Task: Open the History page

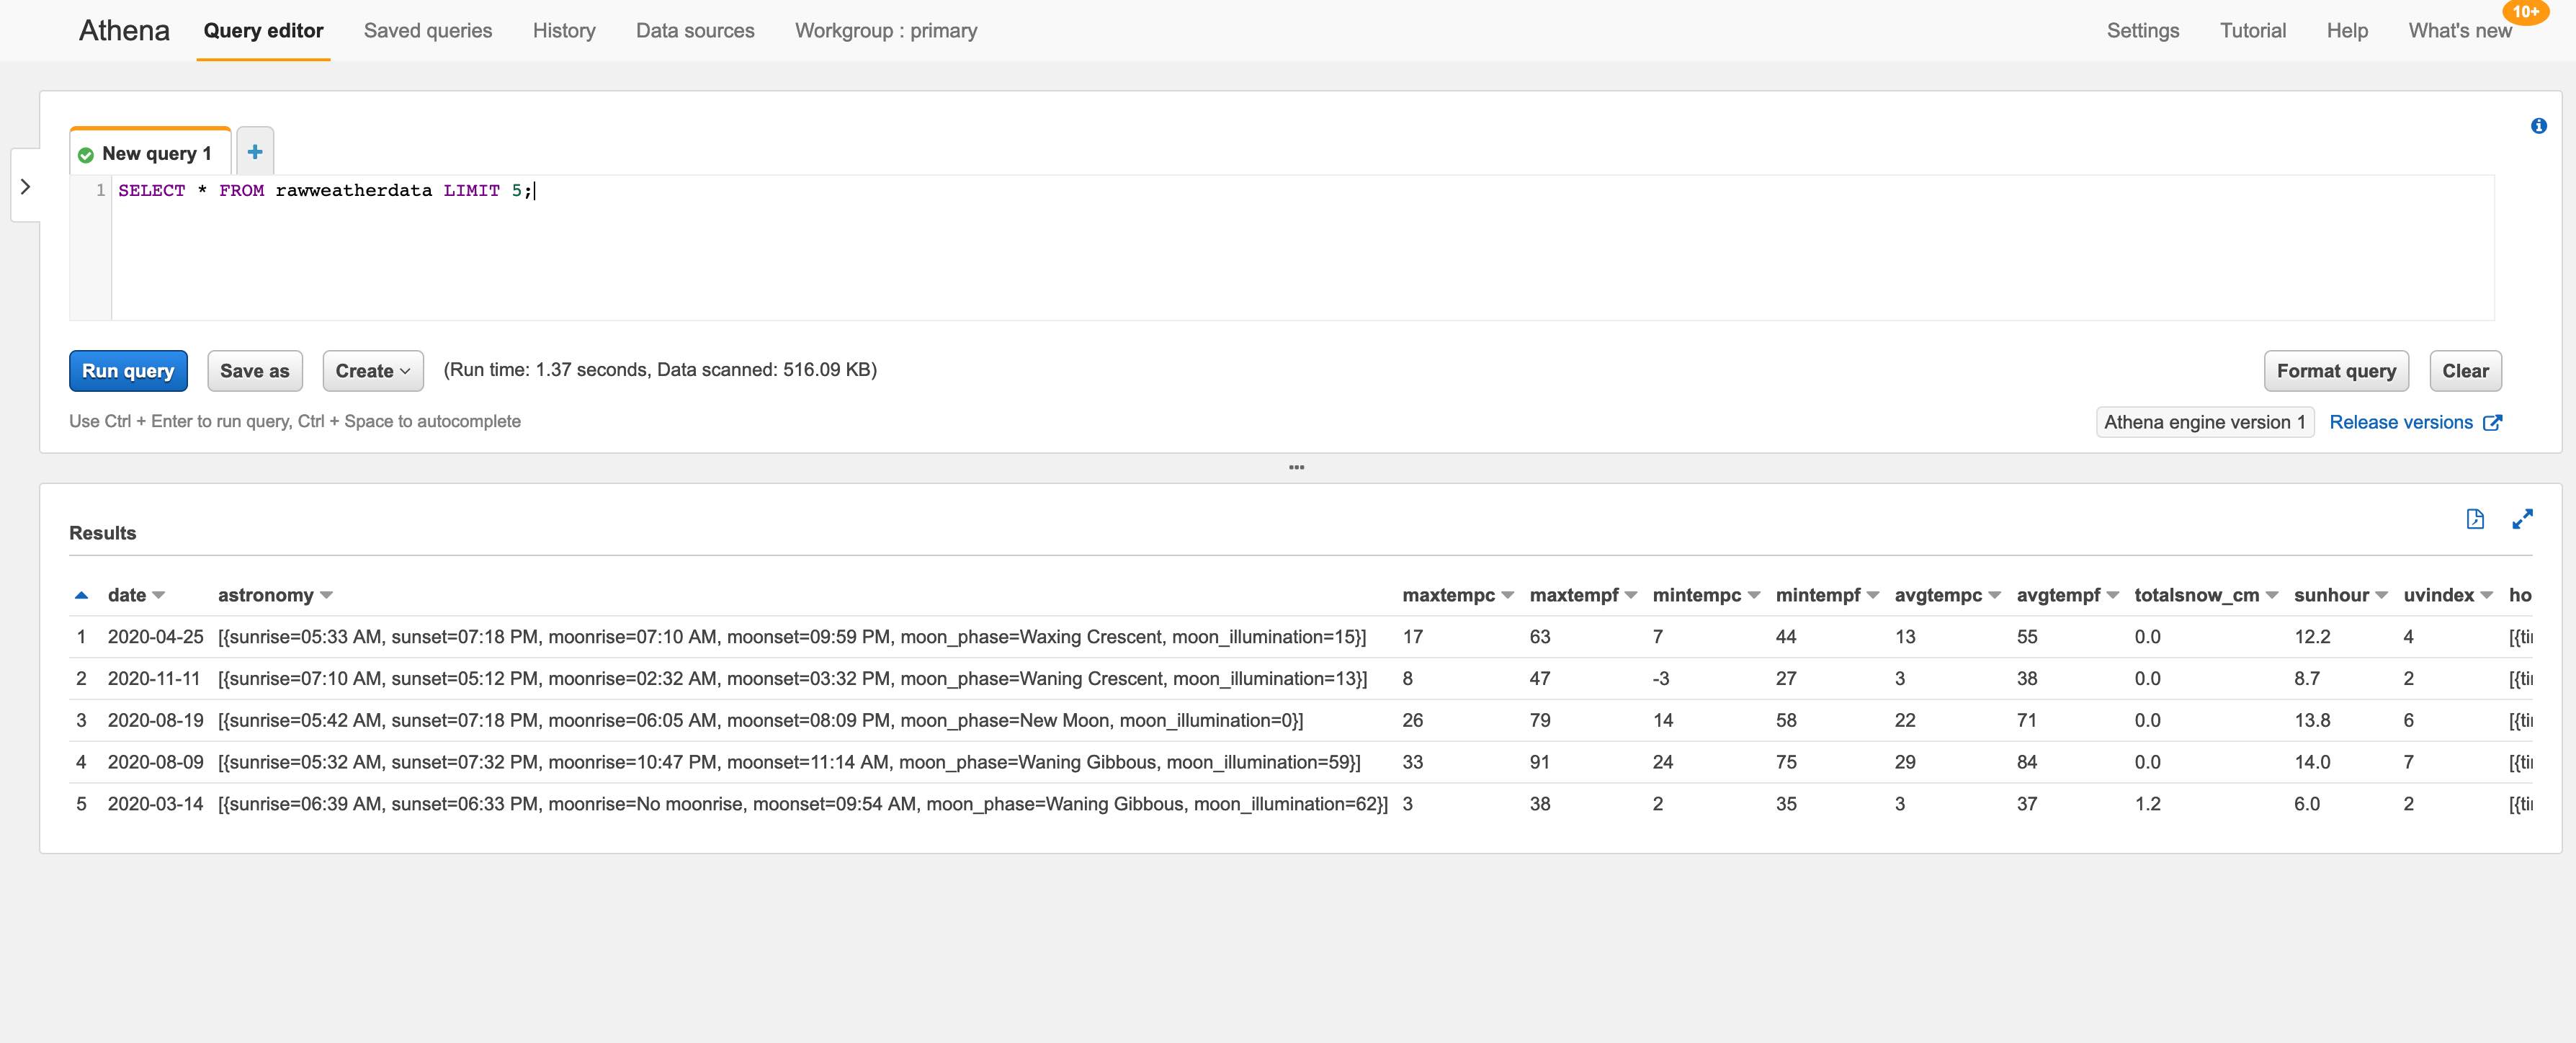Action: coord(563,30)
